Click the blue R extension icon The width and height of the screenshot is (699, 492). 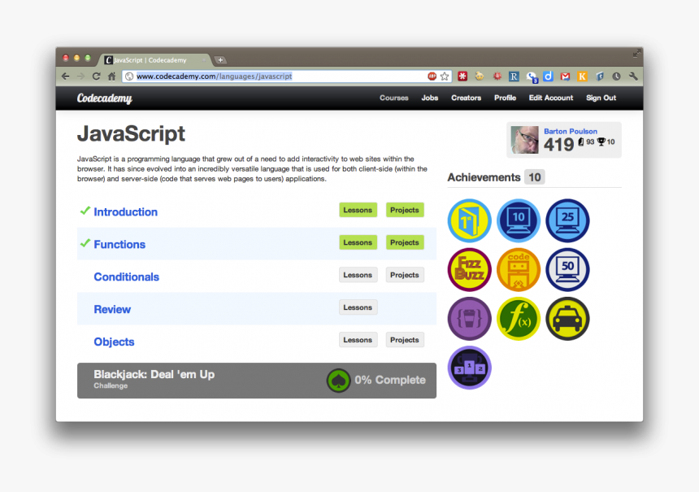(x=514, y=76)
